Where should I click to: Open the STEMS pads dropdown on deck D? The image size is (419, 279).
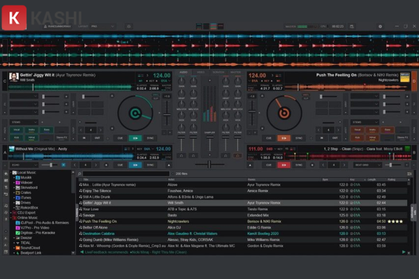pos(365,122)
